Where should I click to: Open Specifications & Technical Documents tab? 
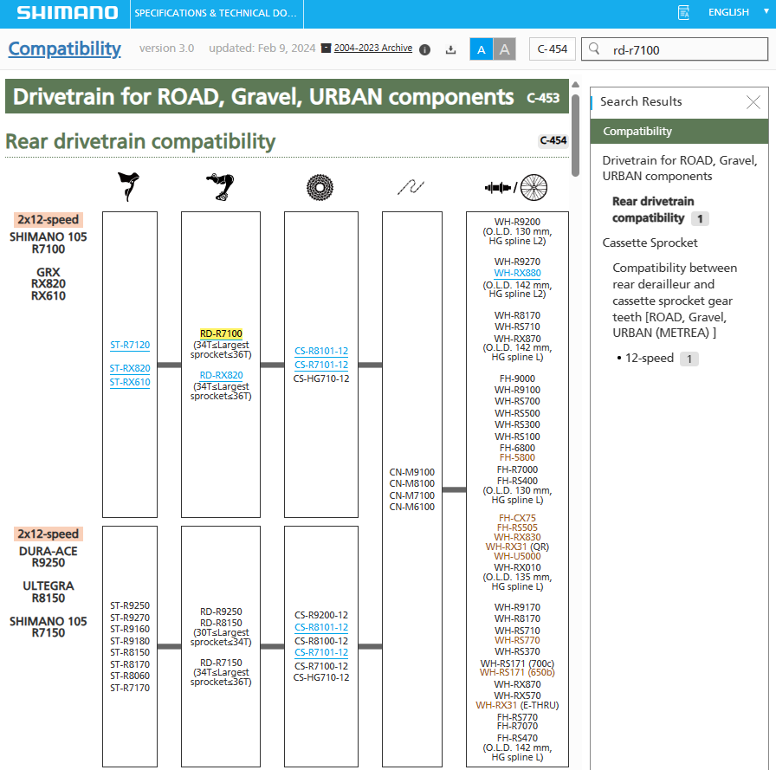point(217,13)
